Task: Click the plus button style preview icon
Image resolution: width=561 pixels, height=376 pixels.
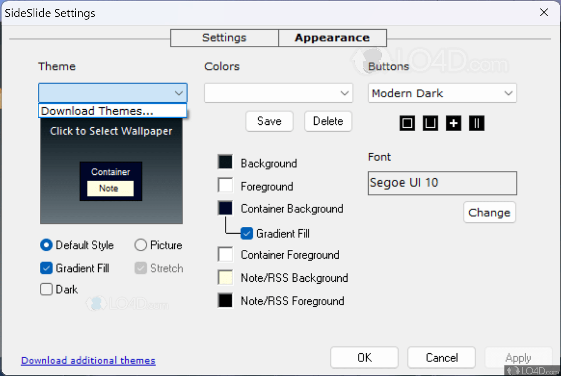Action: pyautogui.click(x=453, y=124)
